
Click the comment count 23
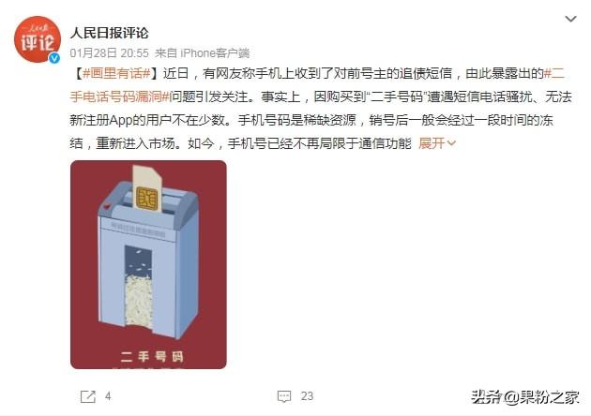tap(307, 396)
